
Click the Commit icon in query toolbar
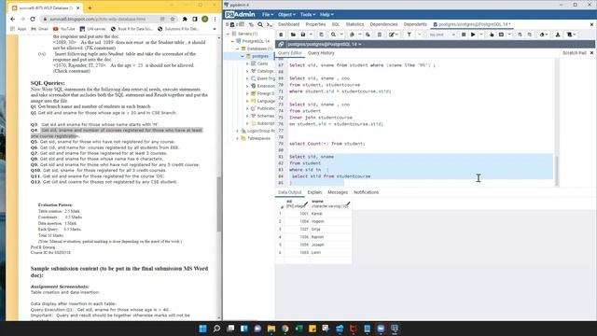coord(520,35)
